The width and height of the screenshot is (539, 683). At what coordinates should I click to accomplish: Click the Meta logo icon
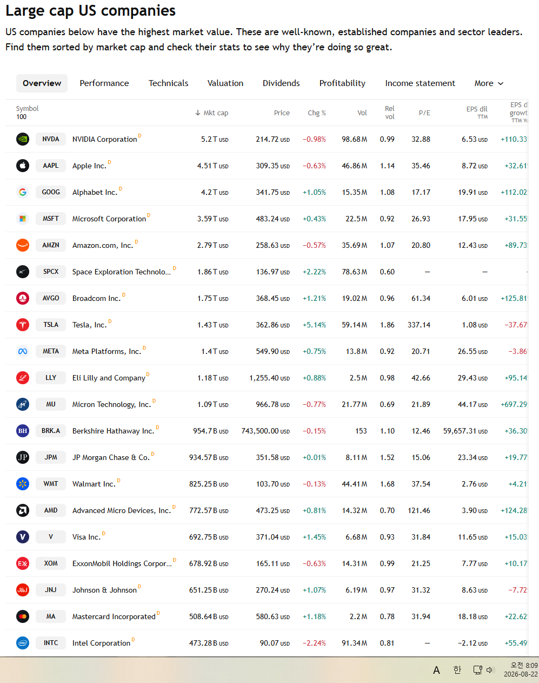coord(23,351)
